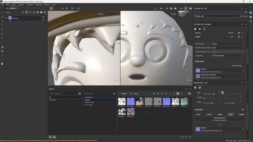Open Favorites saved search
The image size is (253, 142).
pyautogui.click(x=52, y=100)
